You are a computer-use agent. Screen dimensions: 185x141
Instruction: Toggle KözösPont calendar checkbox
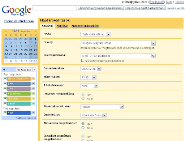[x=5, y=94]
